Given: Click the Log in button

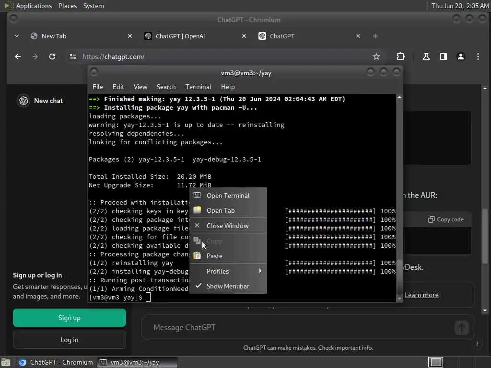Looking at the screenshot, I should (70, 340).
